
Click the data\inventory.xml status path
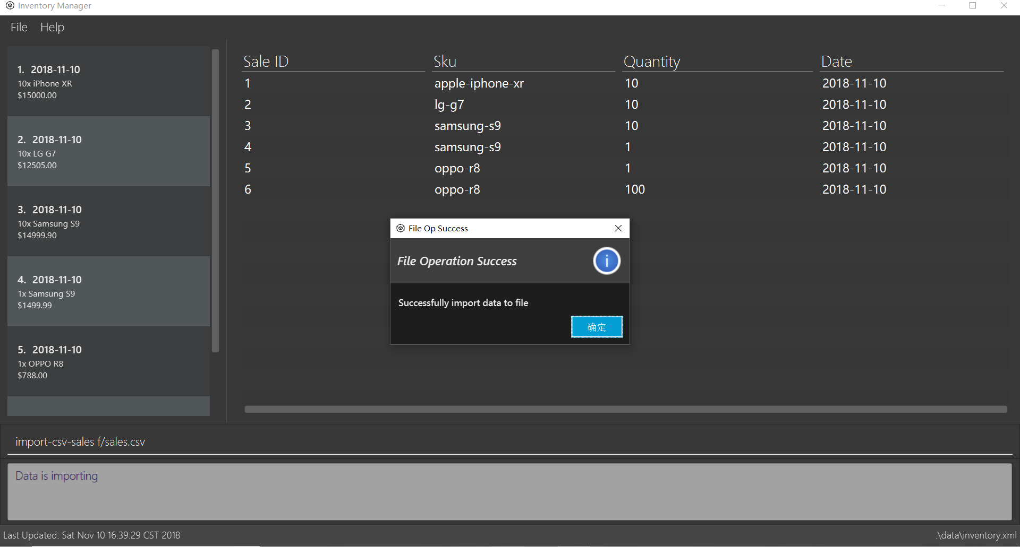coord(976,535)
